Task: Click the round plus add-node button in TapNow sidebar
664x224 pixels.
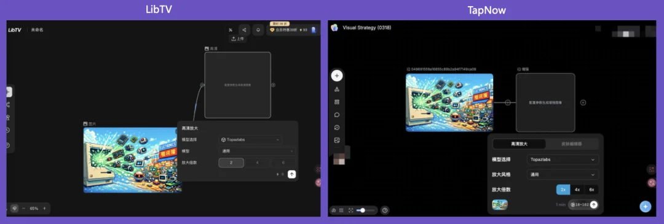Action: pyautogui.click(x=337, y=76)
